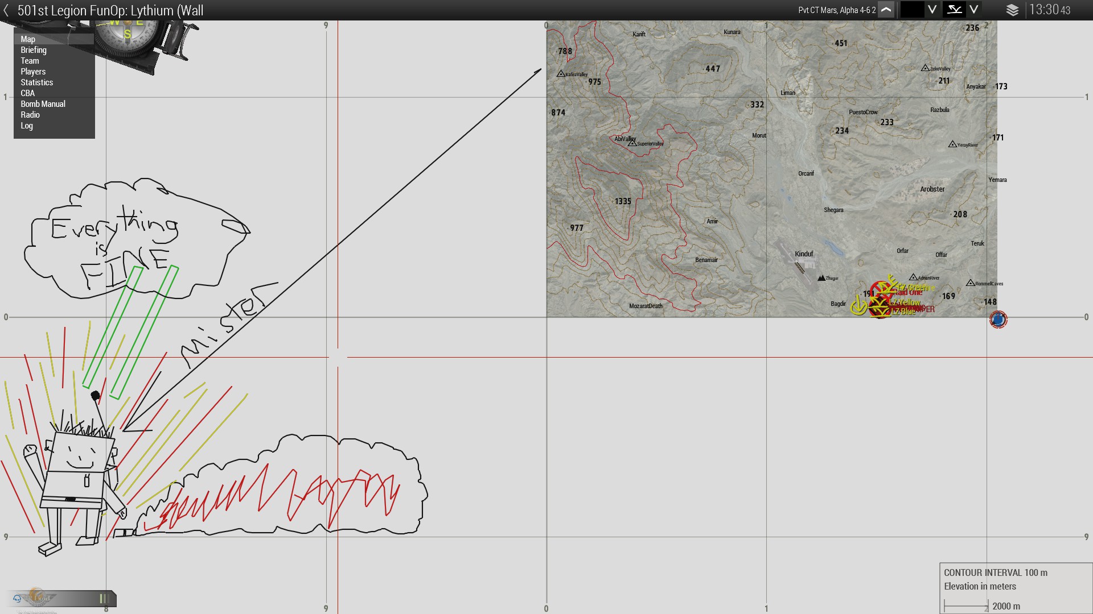This screenshot has height=614, width=1093.
Task: Click the compass in the top-left corner
Action: (127, 31)
